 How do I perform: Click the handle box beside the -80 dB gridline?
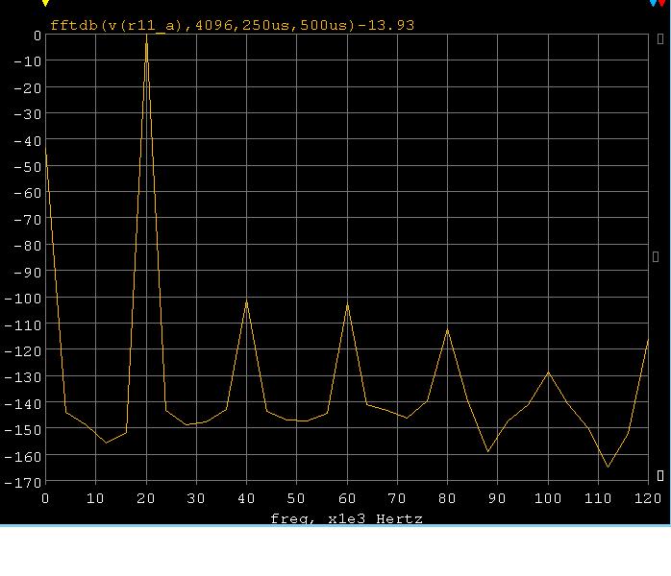click(x=656, y=256)
